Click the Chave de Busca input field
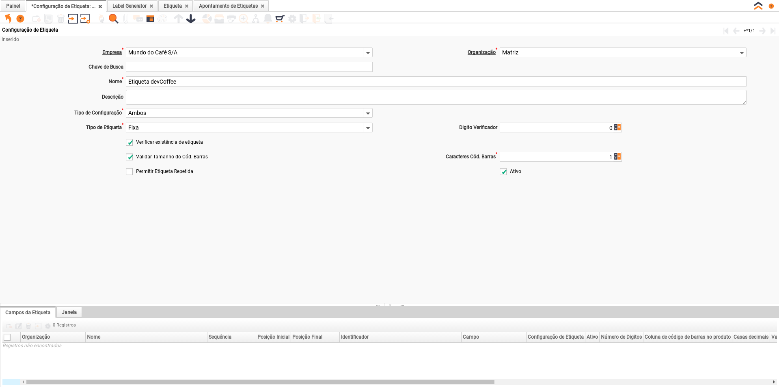Image resolution: width=779 pixels, height=387 pixels. point(249,67)
